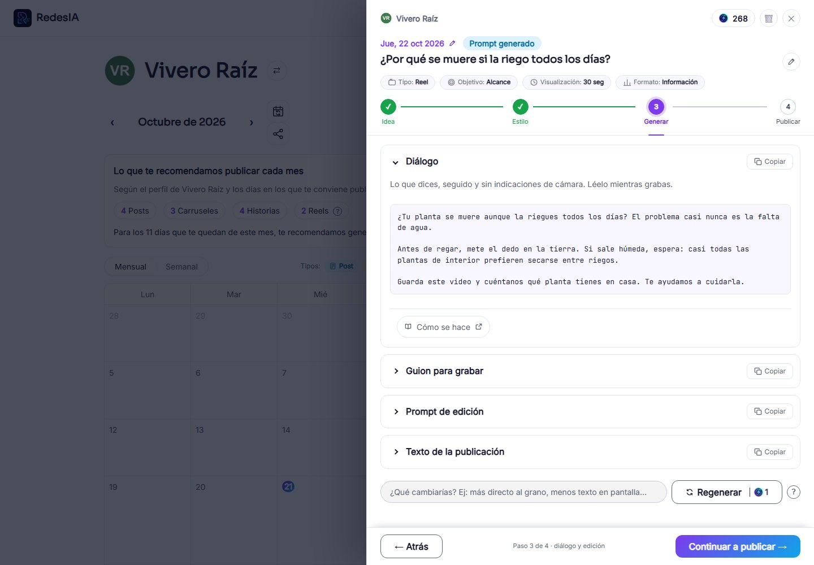Click the Post type filter chip
The image size is (814, 565).
341,266
